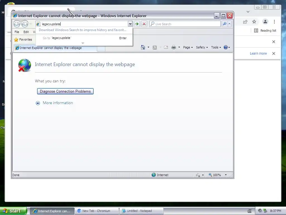
Task: Click the Favorites star button
Action: (x=23, y=39)
